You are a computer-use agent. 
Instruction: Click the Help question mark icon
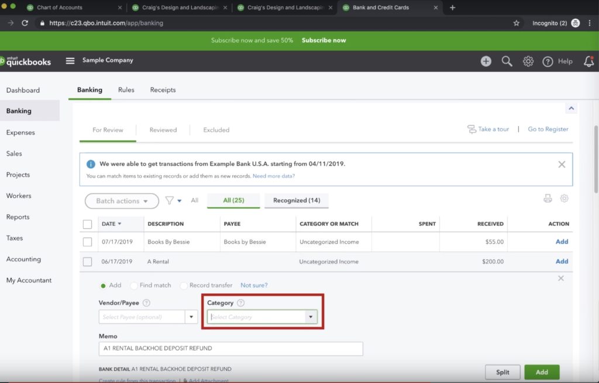pos(548,61)
